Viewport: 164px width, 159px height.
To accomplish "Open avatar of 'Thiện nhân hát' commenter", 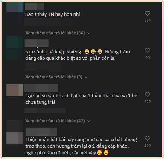I will (x=14, y=138).
